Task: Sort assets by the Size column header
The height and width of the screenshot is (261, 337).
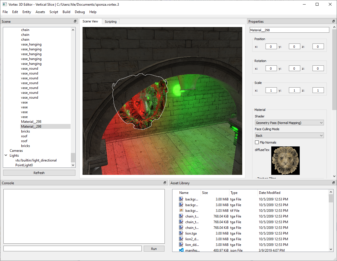Action: (x=215, y=193)
